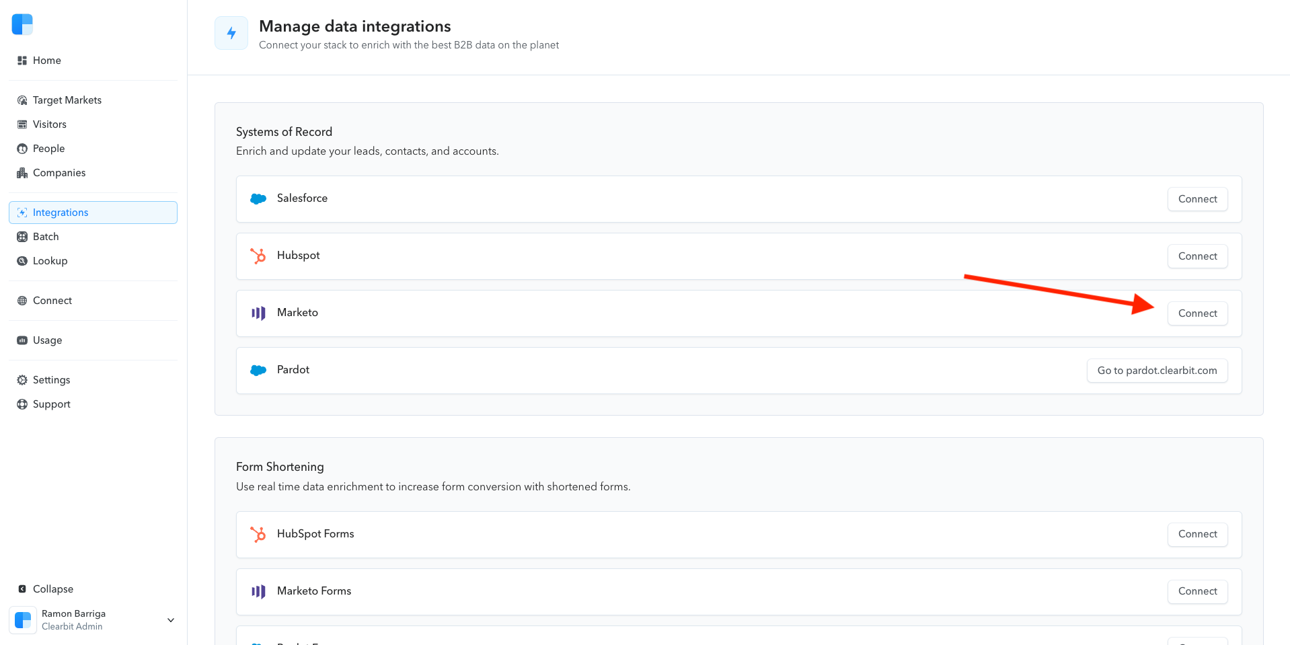Click the lightning bolt page header icon
Image resolution: width=1290 pixels, height=645 pixels.
pos(231,33)
